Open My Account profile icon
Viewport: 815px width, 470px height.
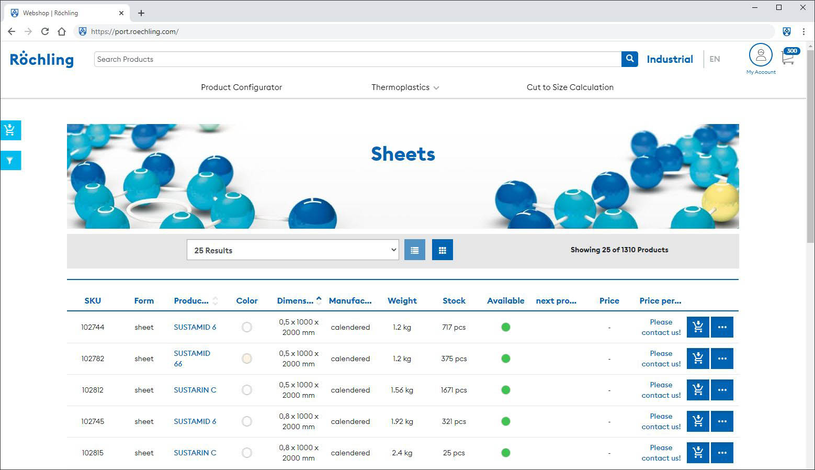coord(761,54)
